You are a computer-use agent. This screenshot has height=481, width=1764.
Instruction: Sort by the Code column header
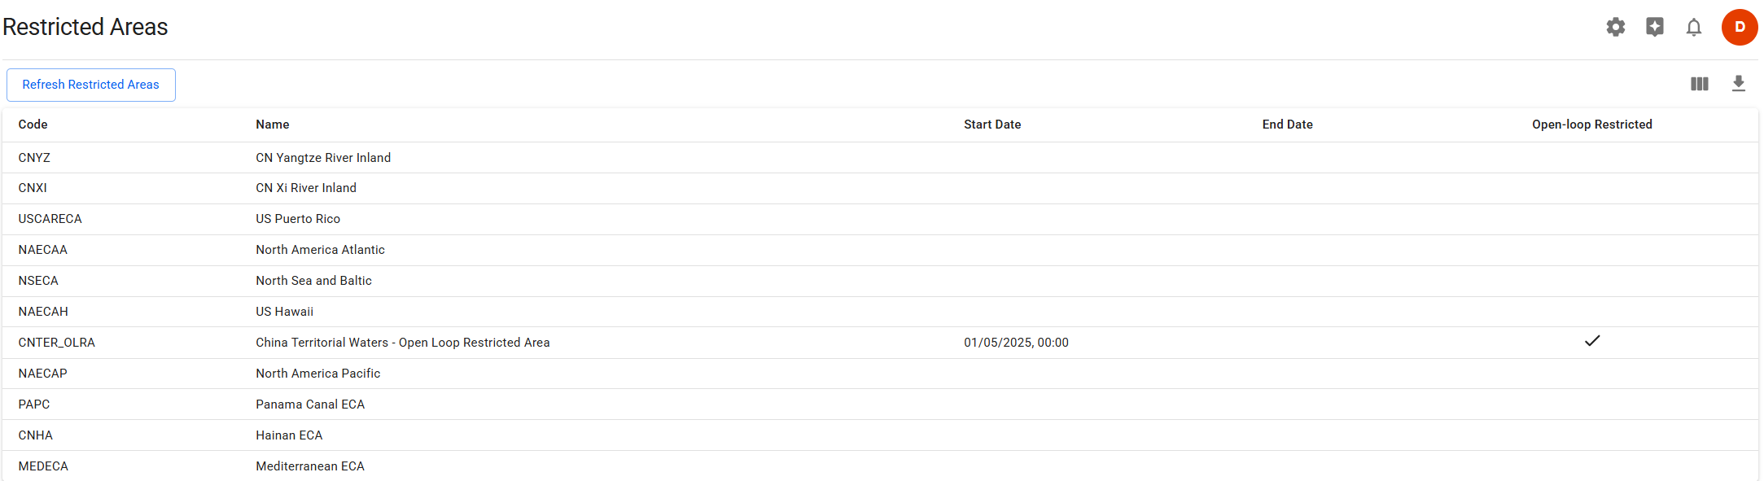[33, 125]
